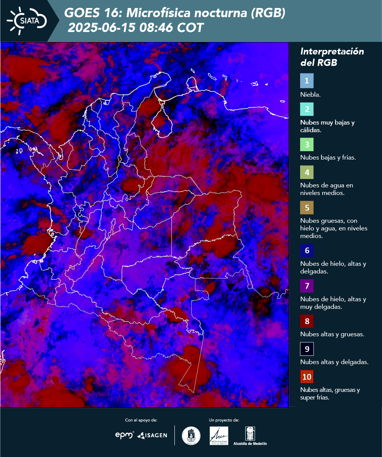Viewport: 382px width, 457px height.
Task: Click the Alcaldía de Medellín logo
Action: click(250, 436)
